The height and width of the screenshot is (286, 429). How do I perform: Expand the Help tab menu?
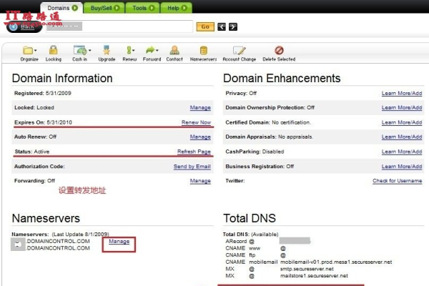[x=177, y=8]
